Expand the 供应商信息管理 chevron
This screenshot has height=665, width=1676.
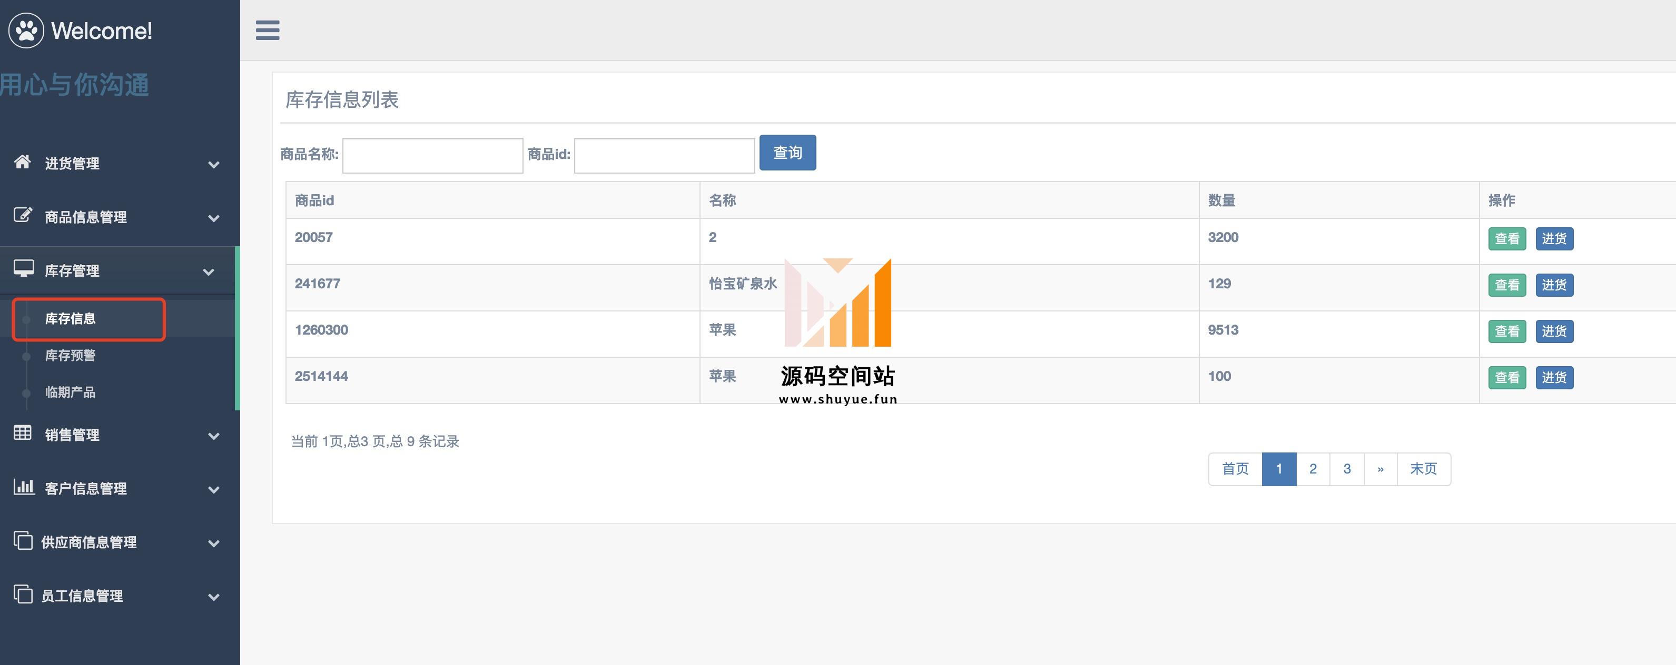[x=213, y=543]
